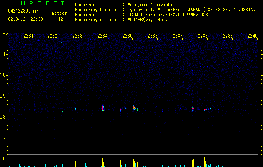Click time marker 2237
The height and width of the screenshot is (167, 263).
[178, 36]
